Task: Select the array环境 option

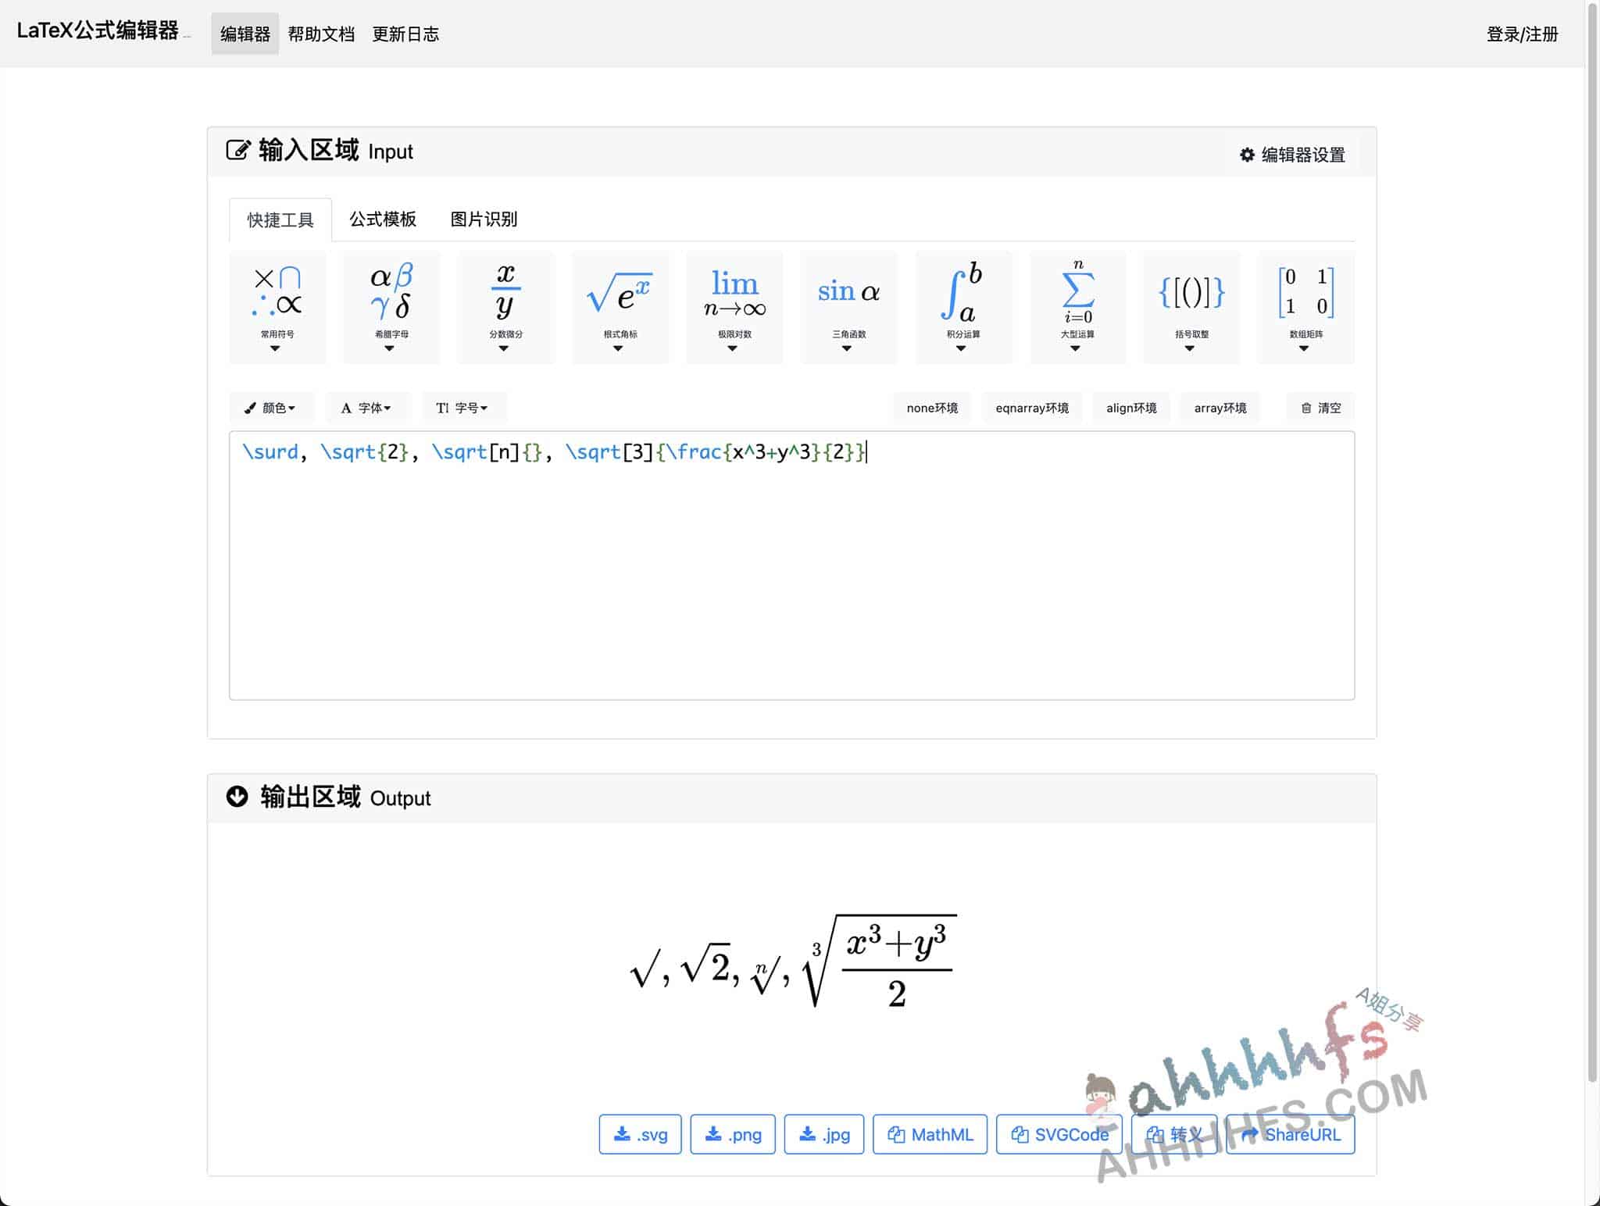Action: (1219, 408)
